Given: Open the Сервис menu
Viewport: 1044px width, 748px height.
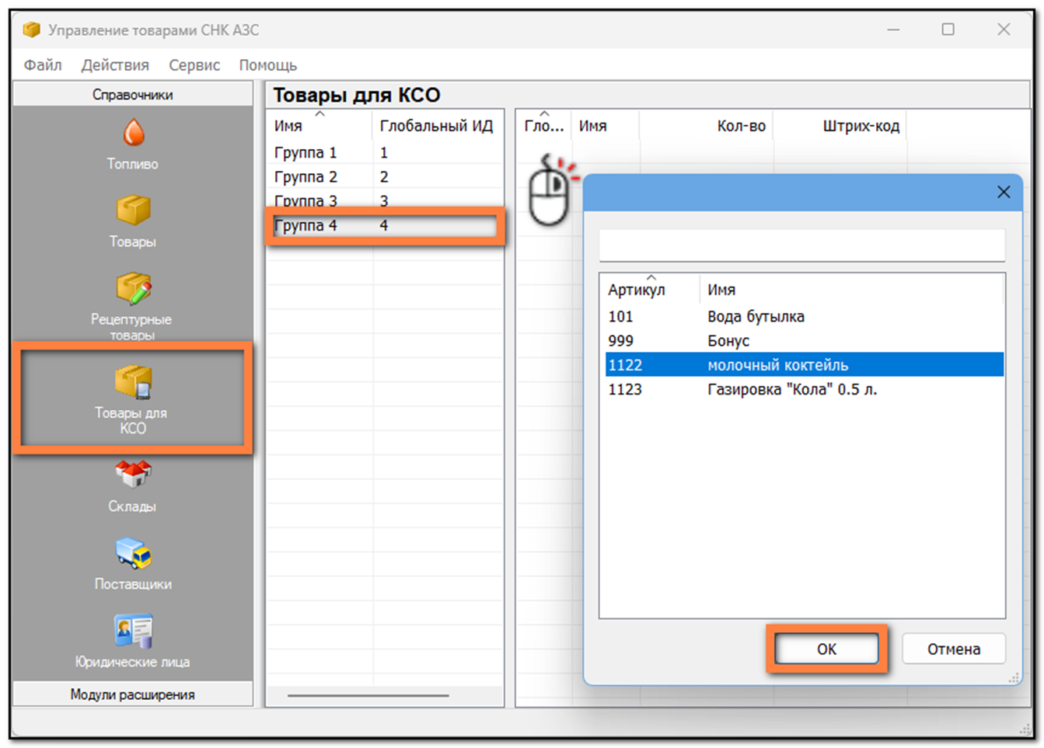Looking at the screenshot, I should click(x=194, y=65).
